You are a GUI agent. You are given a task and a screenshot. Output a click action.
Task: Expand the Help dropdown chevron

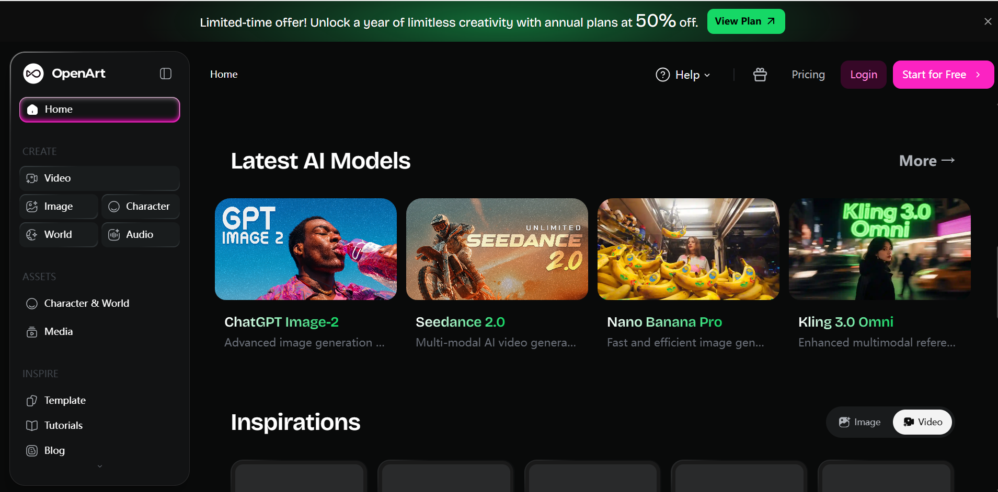click(707, 75)
